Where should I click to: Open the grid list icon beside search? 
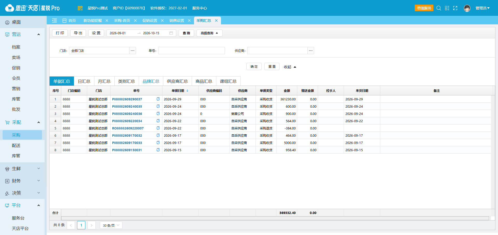tap(447, 8)
